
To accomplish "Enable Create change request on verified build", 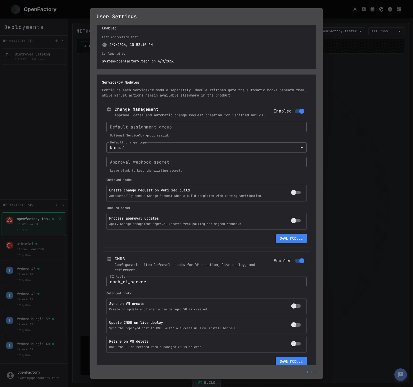I will click(296, 192).
